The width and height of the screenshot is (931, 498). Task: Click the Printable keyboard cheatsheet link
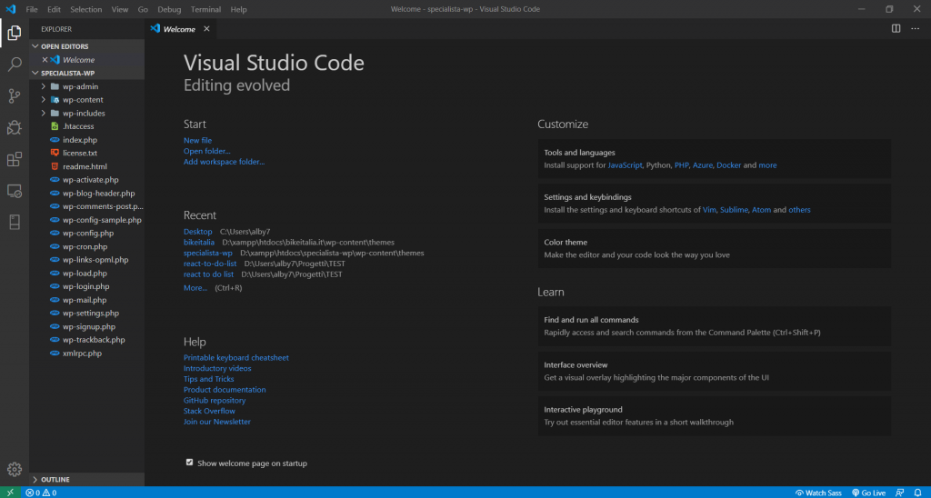pyautogui.click(x=235, y=357)
